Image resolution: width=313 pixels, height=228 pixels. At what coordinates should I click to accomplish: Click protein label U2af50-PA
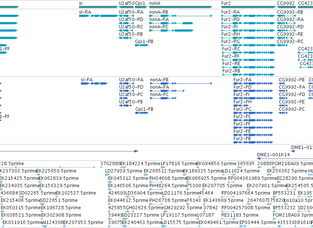click(x=131, y=80)
